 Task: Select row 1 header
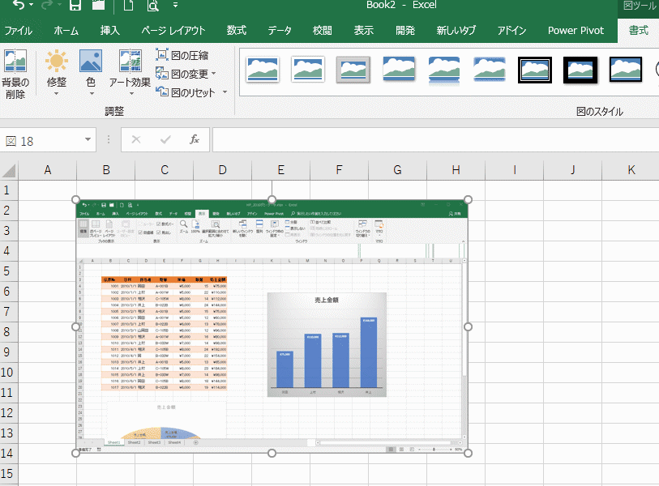[x=9, y=190]
